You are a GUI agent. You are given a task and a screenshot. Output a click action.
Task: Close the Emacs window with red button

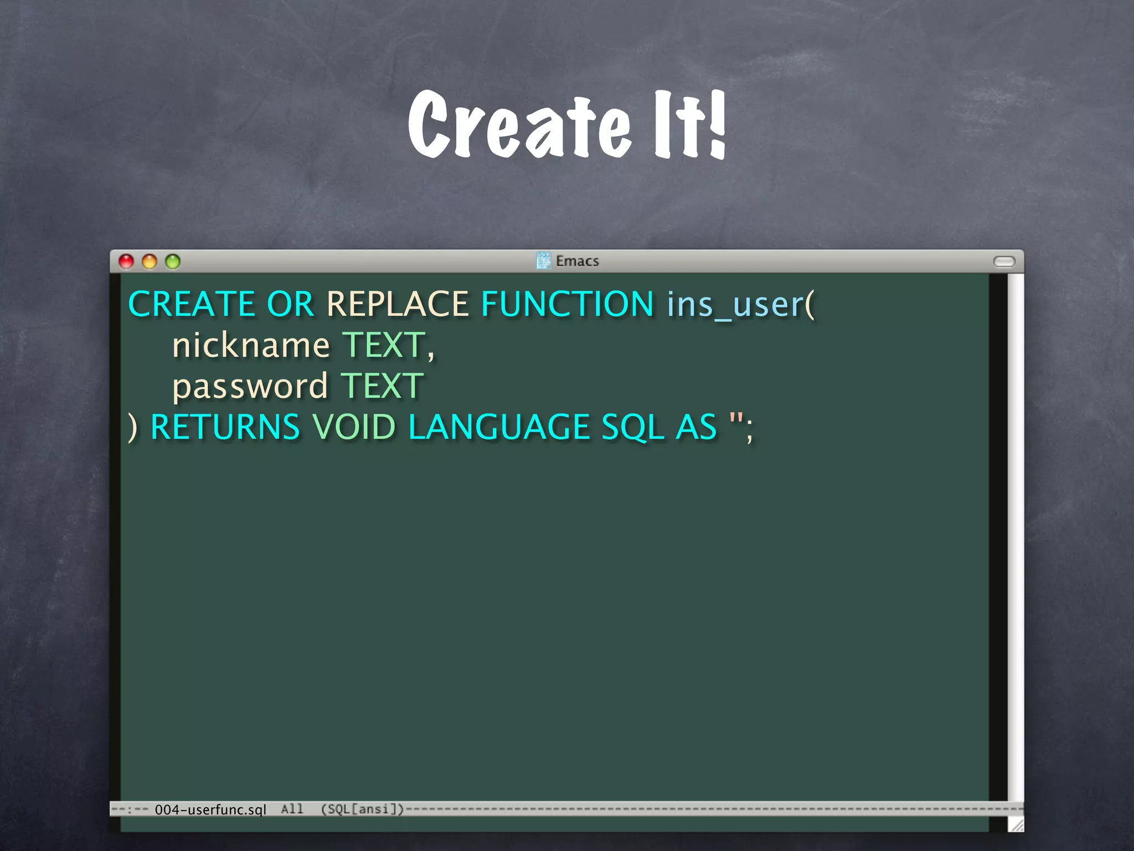click(x=126, y=262)
